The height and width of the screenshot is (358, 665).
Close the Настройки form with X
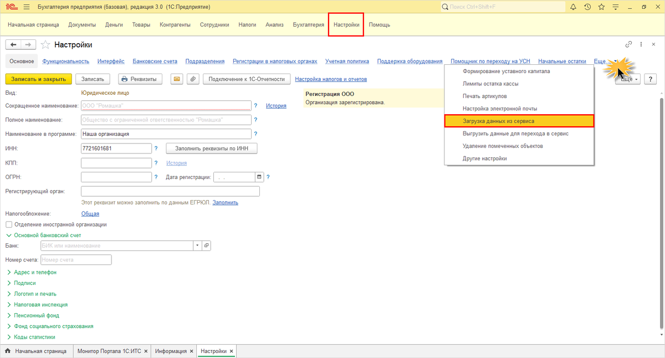click(654, 44)
